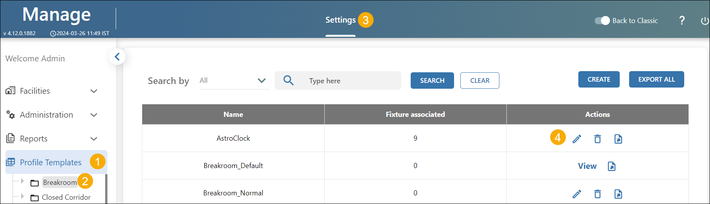The height and width of the screenshot is (204, 710).
Task: Select the Closed Corridor folder label
Action: pos(66,197)
